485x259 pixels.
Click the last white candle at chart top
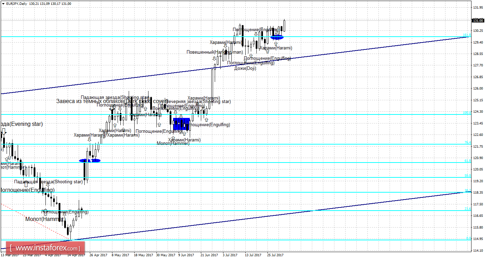[x=284, y=25]
